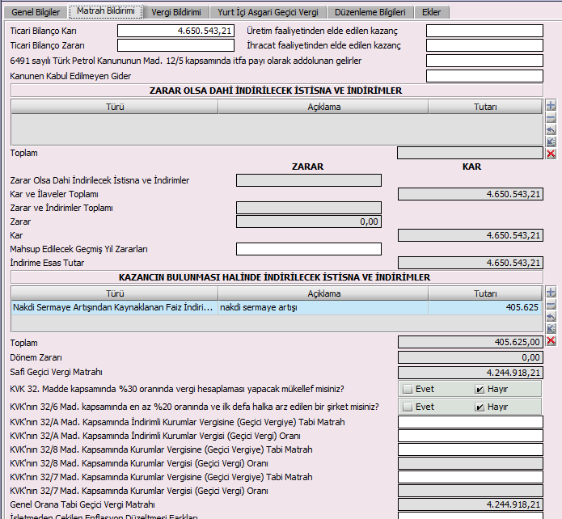
Task: Click the Ticari Bilanço Karı input field
Action: point(175,31)
